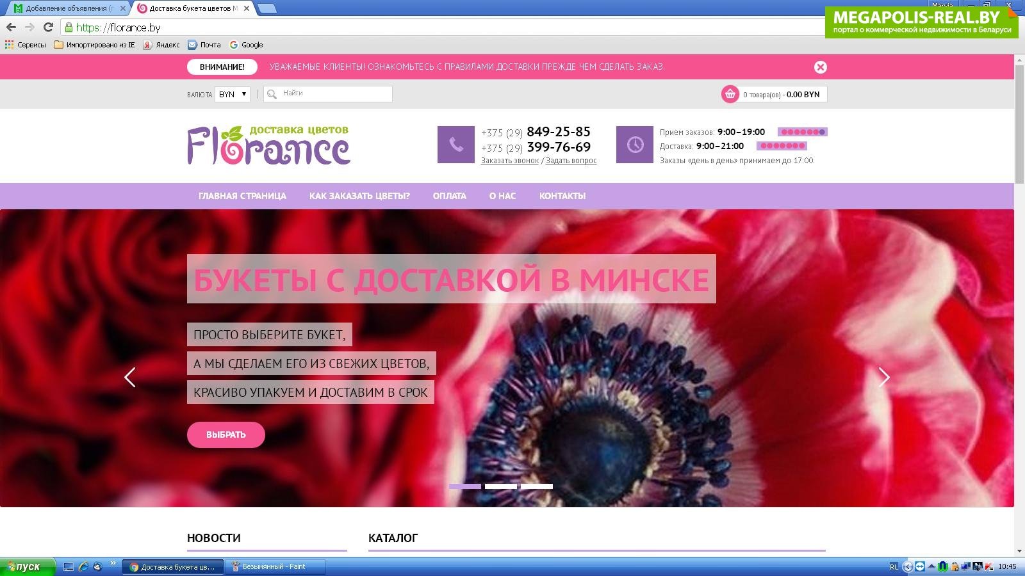
Task: Select the first slider indicator bar
Action: (x=464, y=486)
